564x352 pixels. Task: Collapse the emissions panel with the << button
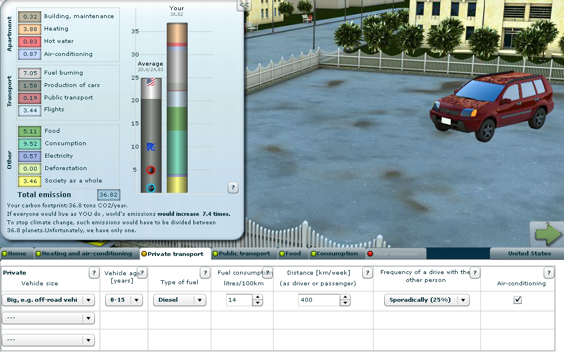(244, 5)
